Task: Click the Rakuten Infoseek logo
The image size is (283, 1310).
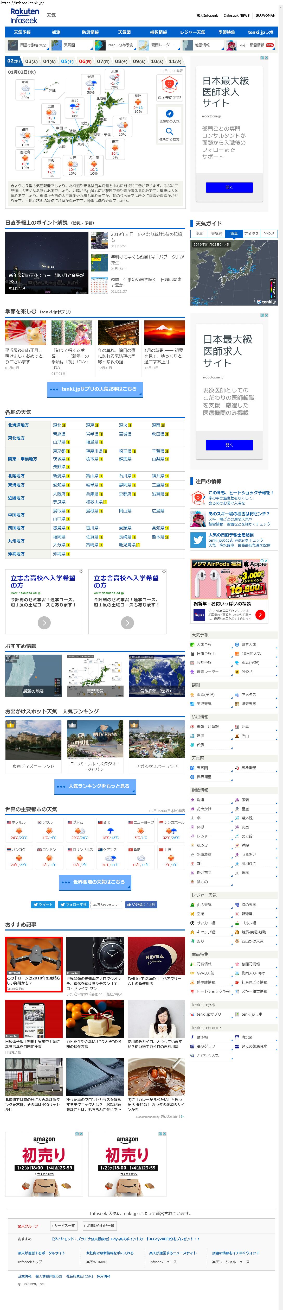Action: tap(24, 15)
